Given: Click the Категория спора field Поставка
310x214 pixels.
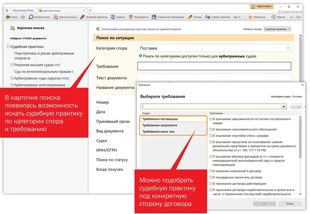Looking at the screenshot, I should [x=214, y=48].
